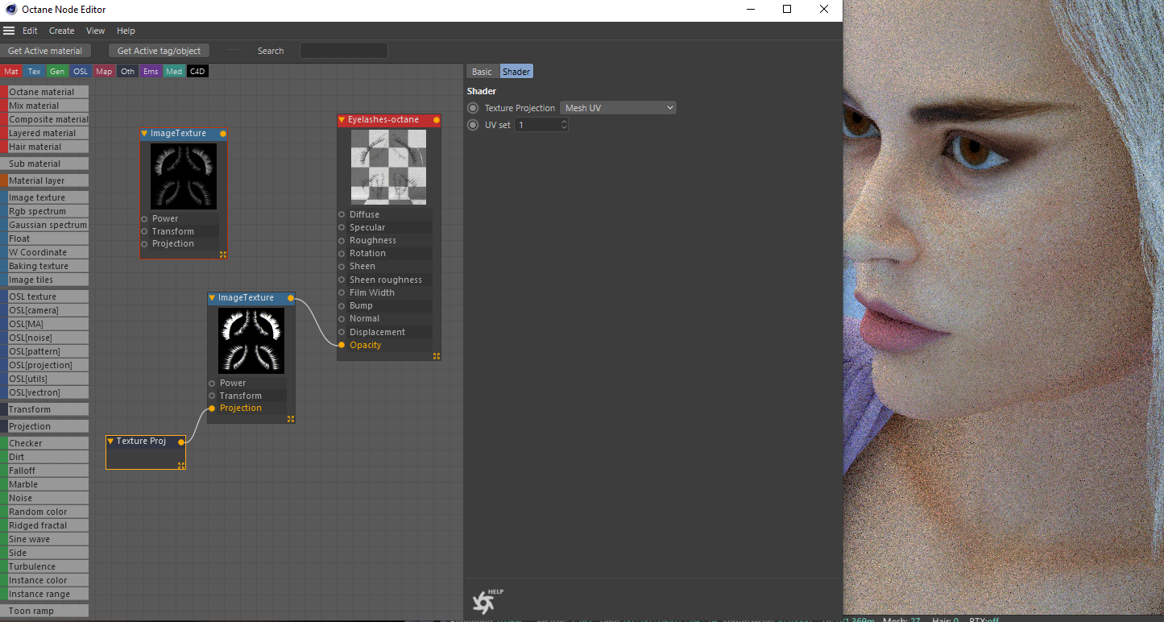Toggle the Oth node filter
This screenshot has height=622, width=1164.
coord(127,72)
